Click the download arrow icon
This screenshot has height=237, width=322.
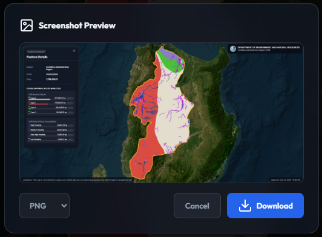coord(245,206)
